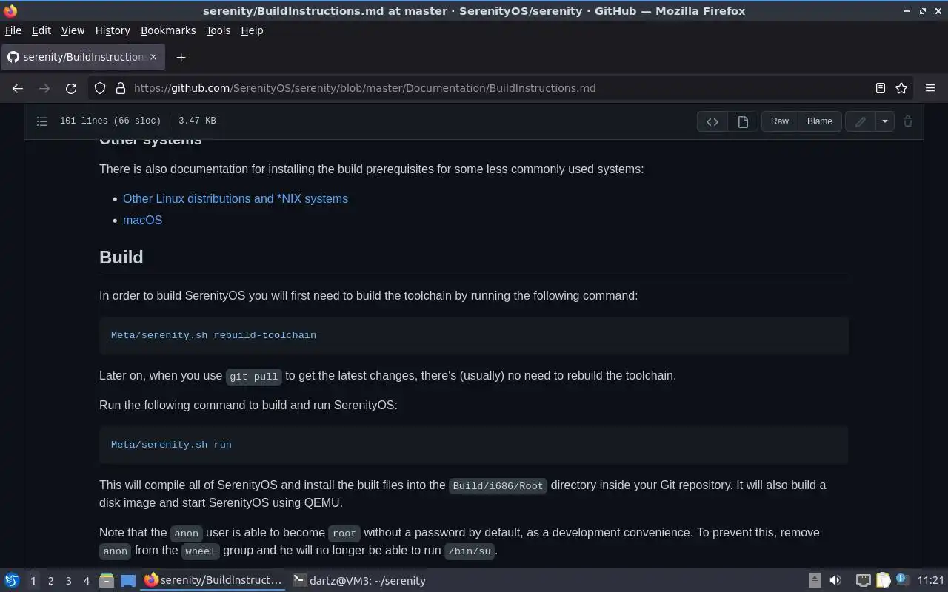Viewport: 948px width, 592px height.
Task: Open the Tools menu
Action: 218,30
